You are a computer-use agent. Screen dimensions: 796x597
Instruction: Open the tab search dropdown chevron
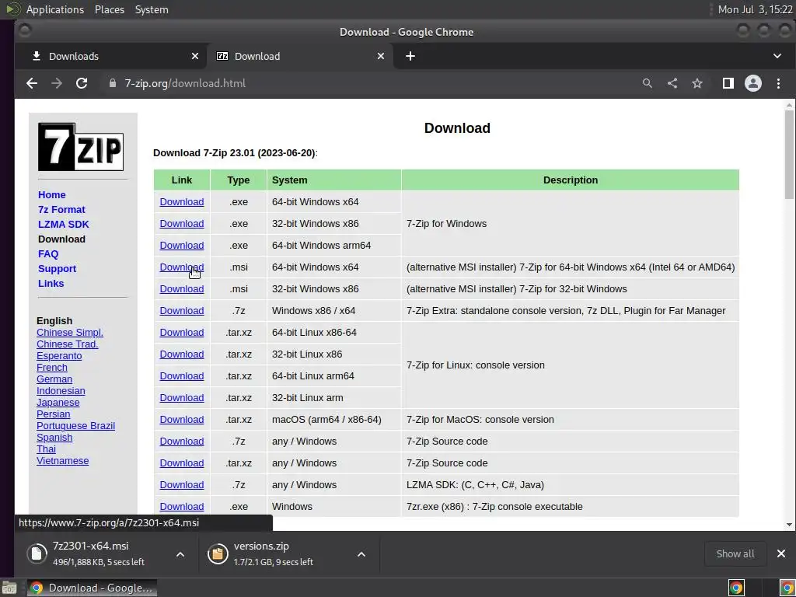(777, 56)
